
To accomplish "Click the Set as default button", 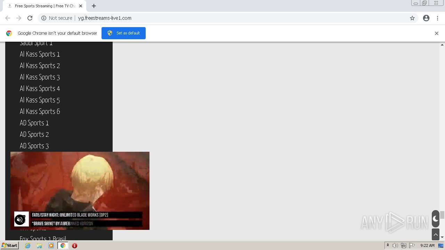I will [x=123, y=33].
